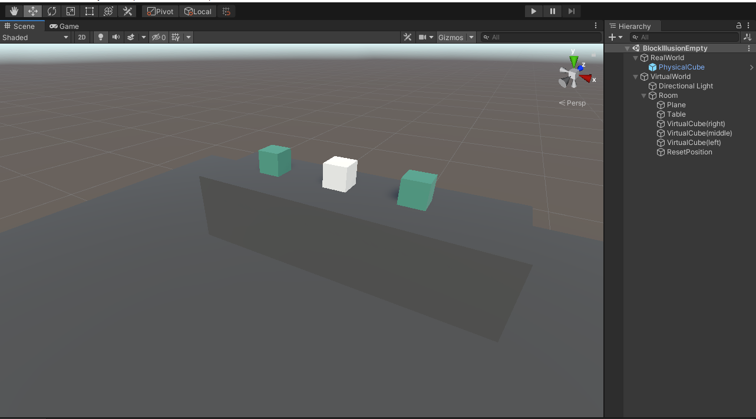Collapse the Room object in Hierarchy
The height and width of the screenshot is (419, 756).
(x=645, y=95)
